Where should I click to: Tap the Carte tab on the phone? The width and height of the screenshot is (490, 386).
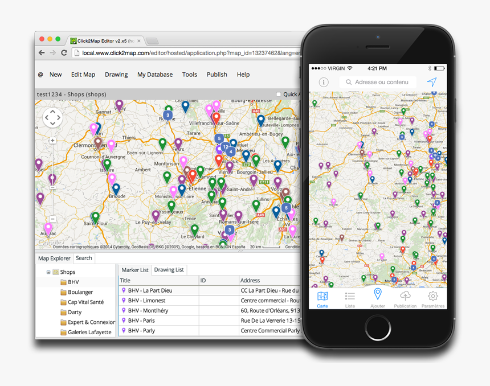pyautogui.click(x=322, y=300)
